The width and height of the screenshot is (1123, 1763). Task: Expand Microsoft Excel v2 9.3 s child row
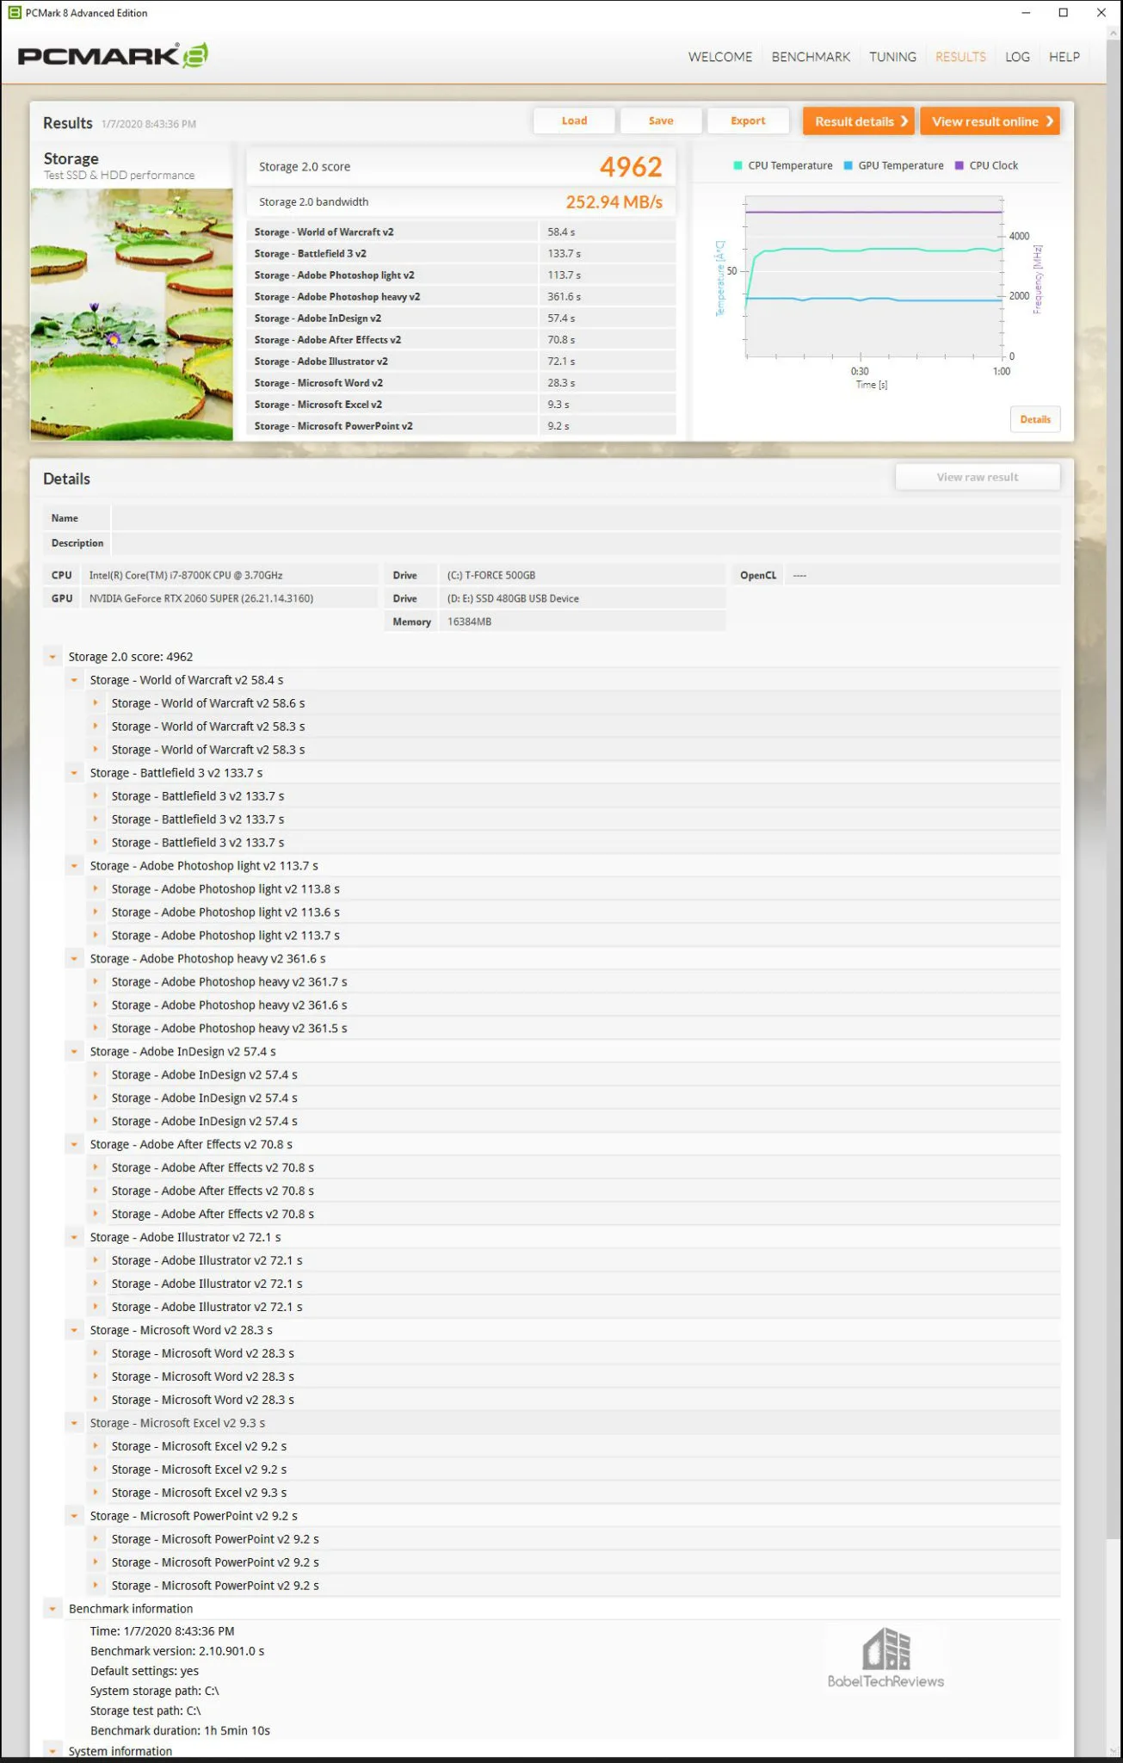click(96, 1494)
